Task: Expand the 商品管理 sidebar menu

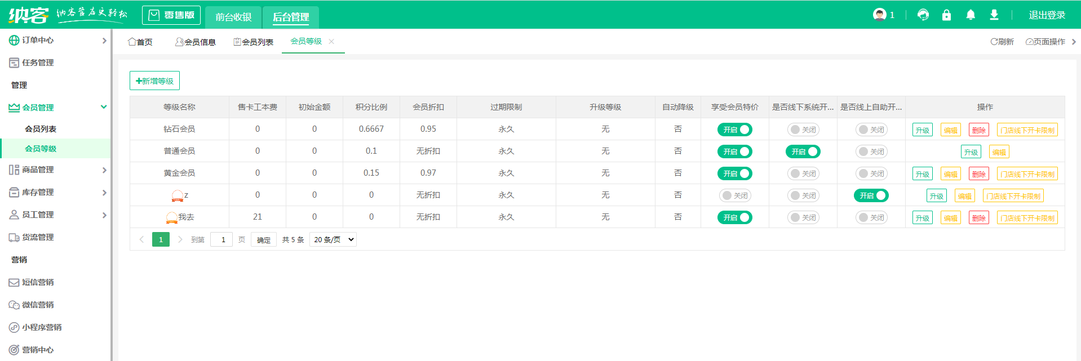Action: pyautogui.click(x=104, y=170)
